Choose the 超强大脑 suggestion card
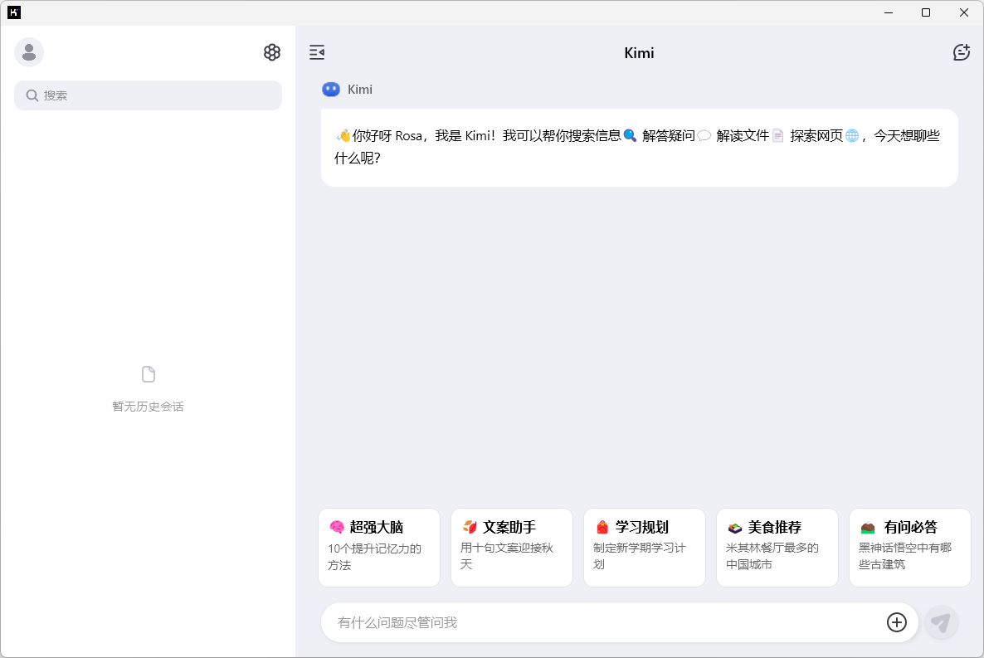The height and width of the screenshot is (658, 984). (x=379, y=548)
